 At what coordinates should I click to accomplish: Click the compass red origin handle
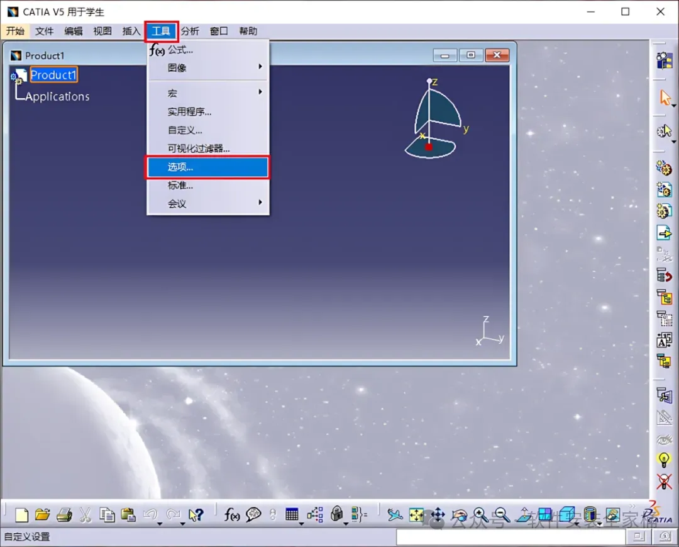click(x=429, y=147)
